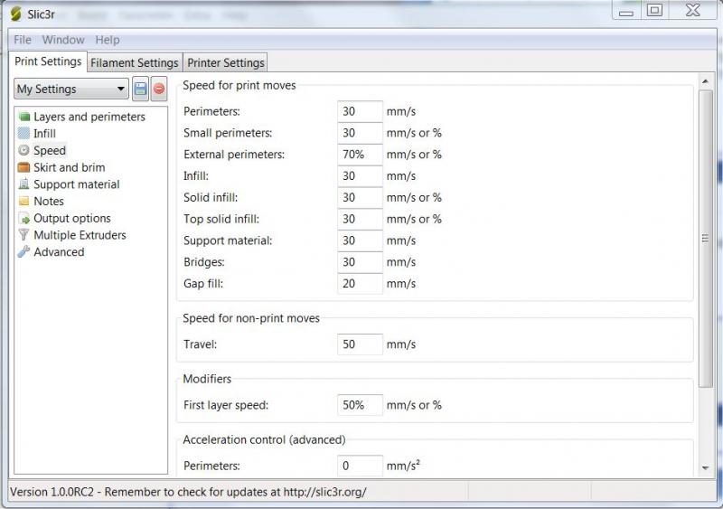Open the Help menu
This screenshot has height=509, width=723.
coord(108,40)
